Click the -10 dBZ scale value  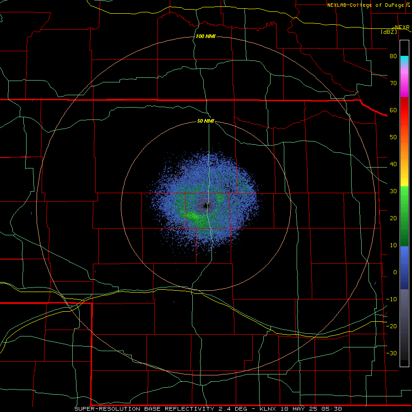coord(391,299)
